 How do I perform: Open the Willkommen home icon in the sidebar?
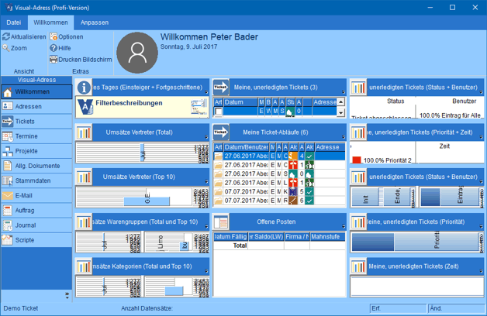click(7, 92)
